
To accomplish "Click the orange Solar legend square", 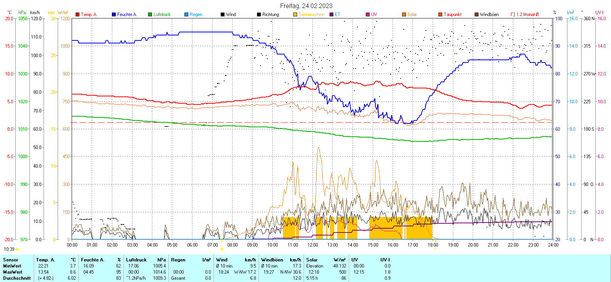I will click(404, 14).
